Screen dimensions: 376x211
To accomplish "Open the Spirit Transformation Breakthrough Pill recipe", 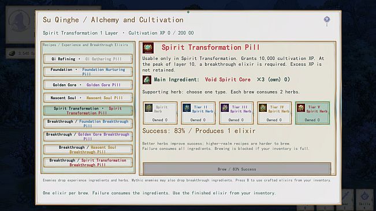I will click(x=88, y=163).
